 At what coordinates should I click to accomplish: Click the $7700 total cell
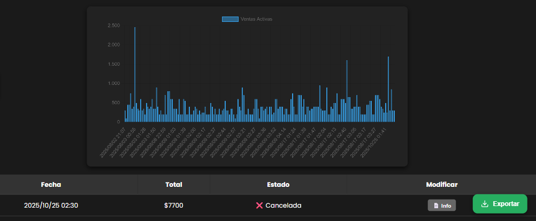pyautogui.click(x=174, y=206)
